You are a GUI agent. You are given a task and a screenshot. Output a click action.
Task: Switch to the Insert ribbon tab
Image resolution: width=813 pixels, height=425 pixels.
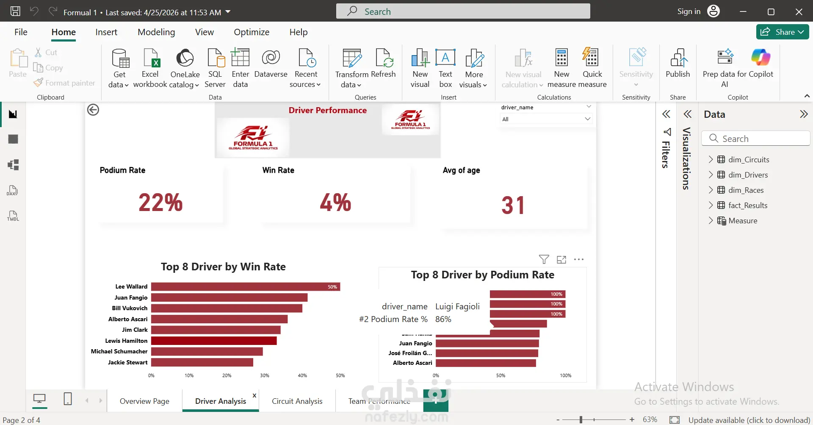pos(106,32)
